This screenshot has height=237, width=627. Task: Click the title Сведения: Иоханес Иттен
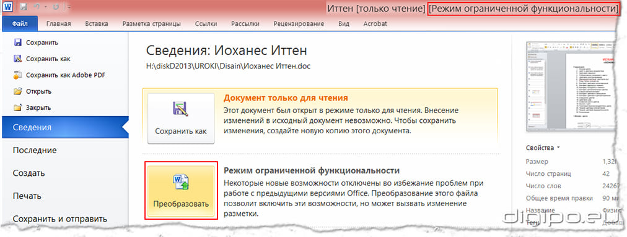point(226,51)
